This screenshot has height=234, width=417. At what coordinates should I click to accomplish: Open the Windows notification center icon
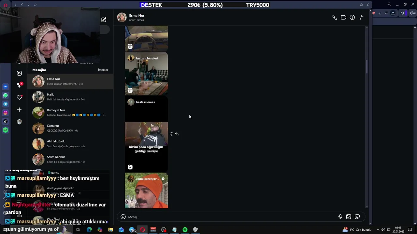point(410,229)
